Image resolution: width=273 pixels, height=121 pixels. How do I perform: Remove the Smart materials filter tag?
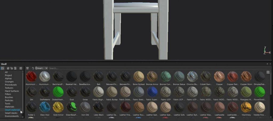pyautogui.click(x=46, y=68)
